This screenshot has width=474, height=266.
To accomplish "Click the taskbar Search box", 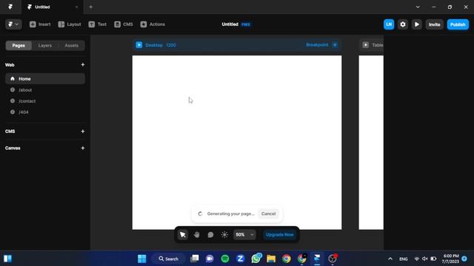I will tap(168, 259).
